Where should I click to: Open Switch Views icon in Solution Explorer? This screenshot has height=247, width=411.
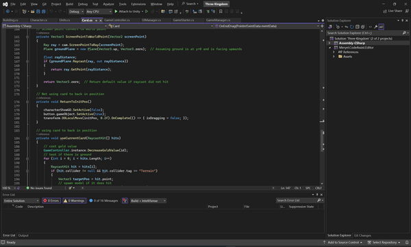point(330,27)
